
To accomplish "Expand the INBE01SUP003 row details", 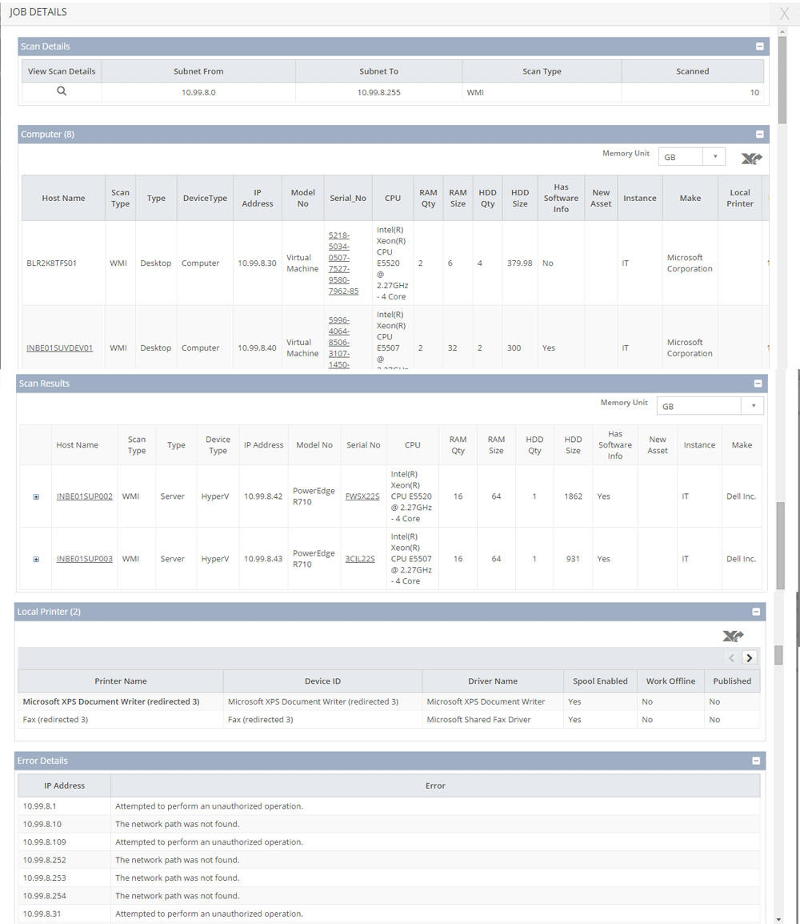I will [36, 560].
